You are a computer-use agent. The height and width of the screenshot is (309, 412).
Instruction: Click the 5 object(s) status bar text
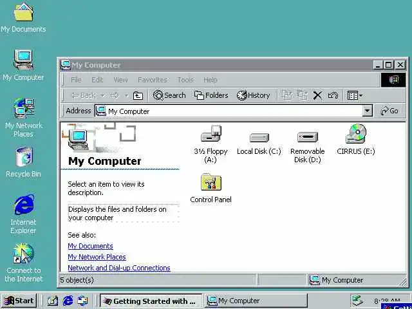(x=77, y=280)
